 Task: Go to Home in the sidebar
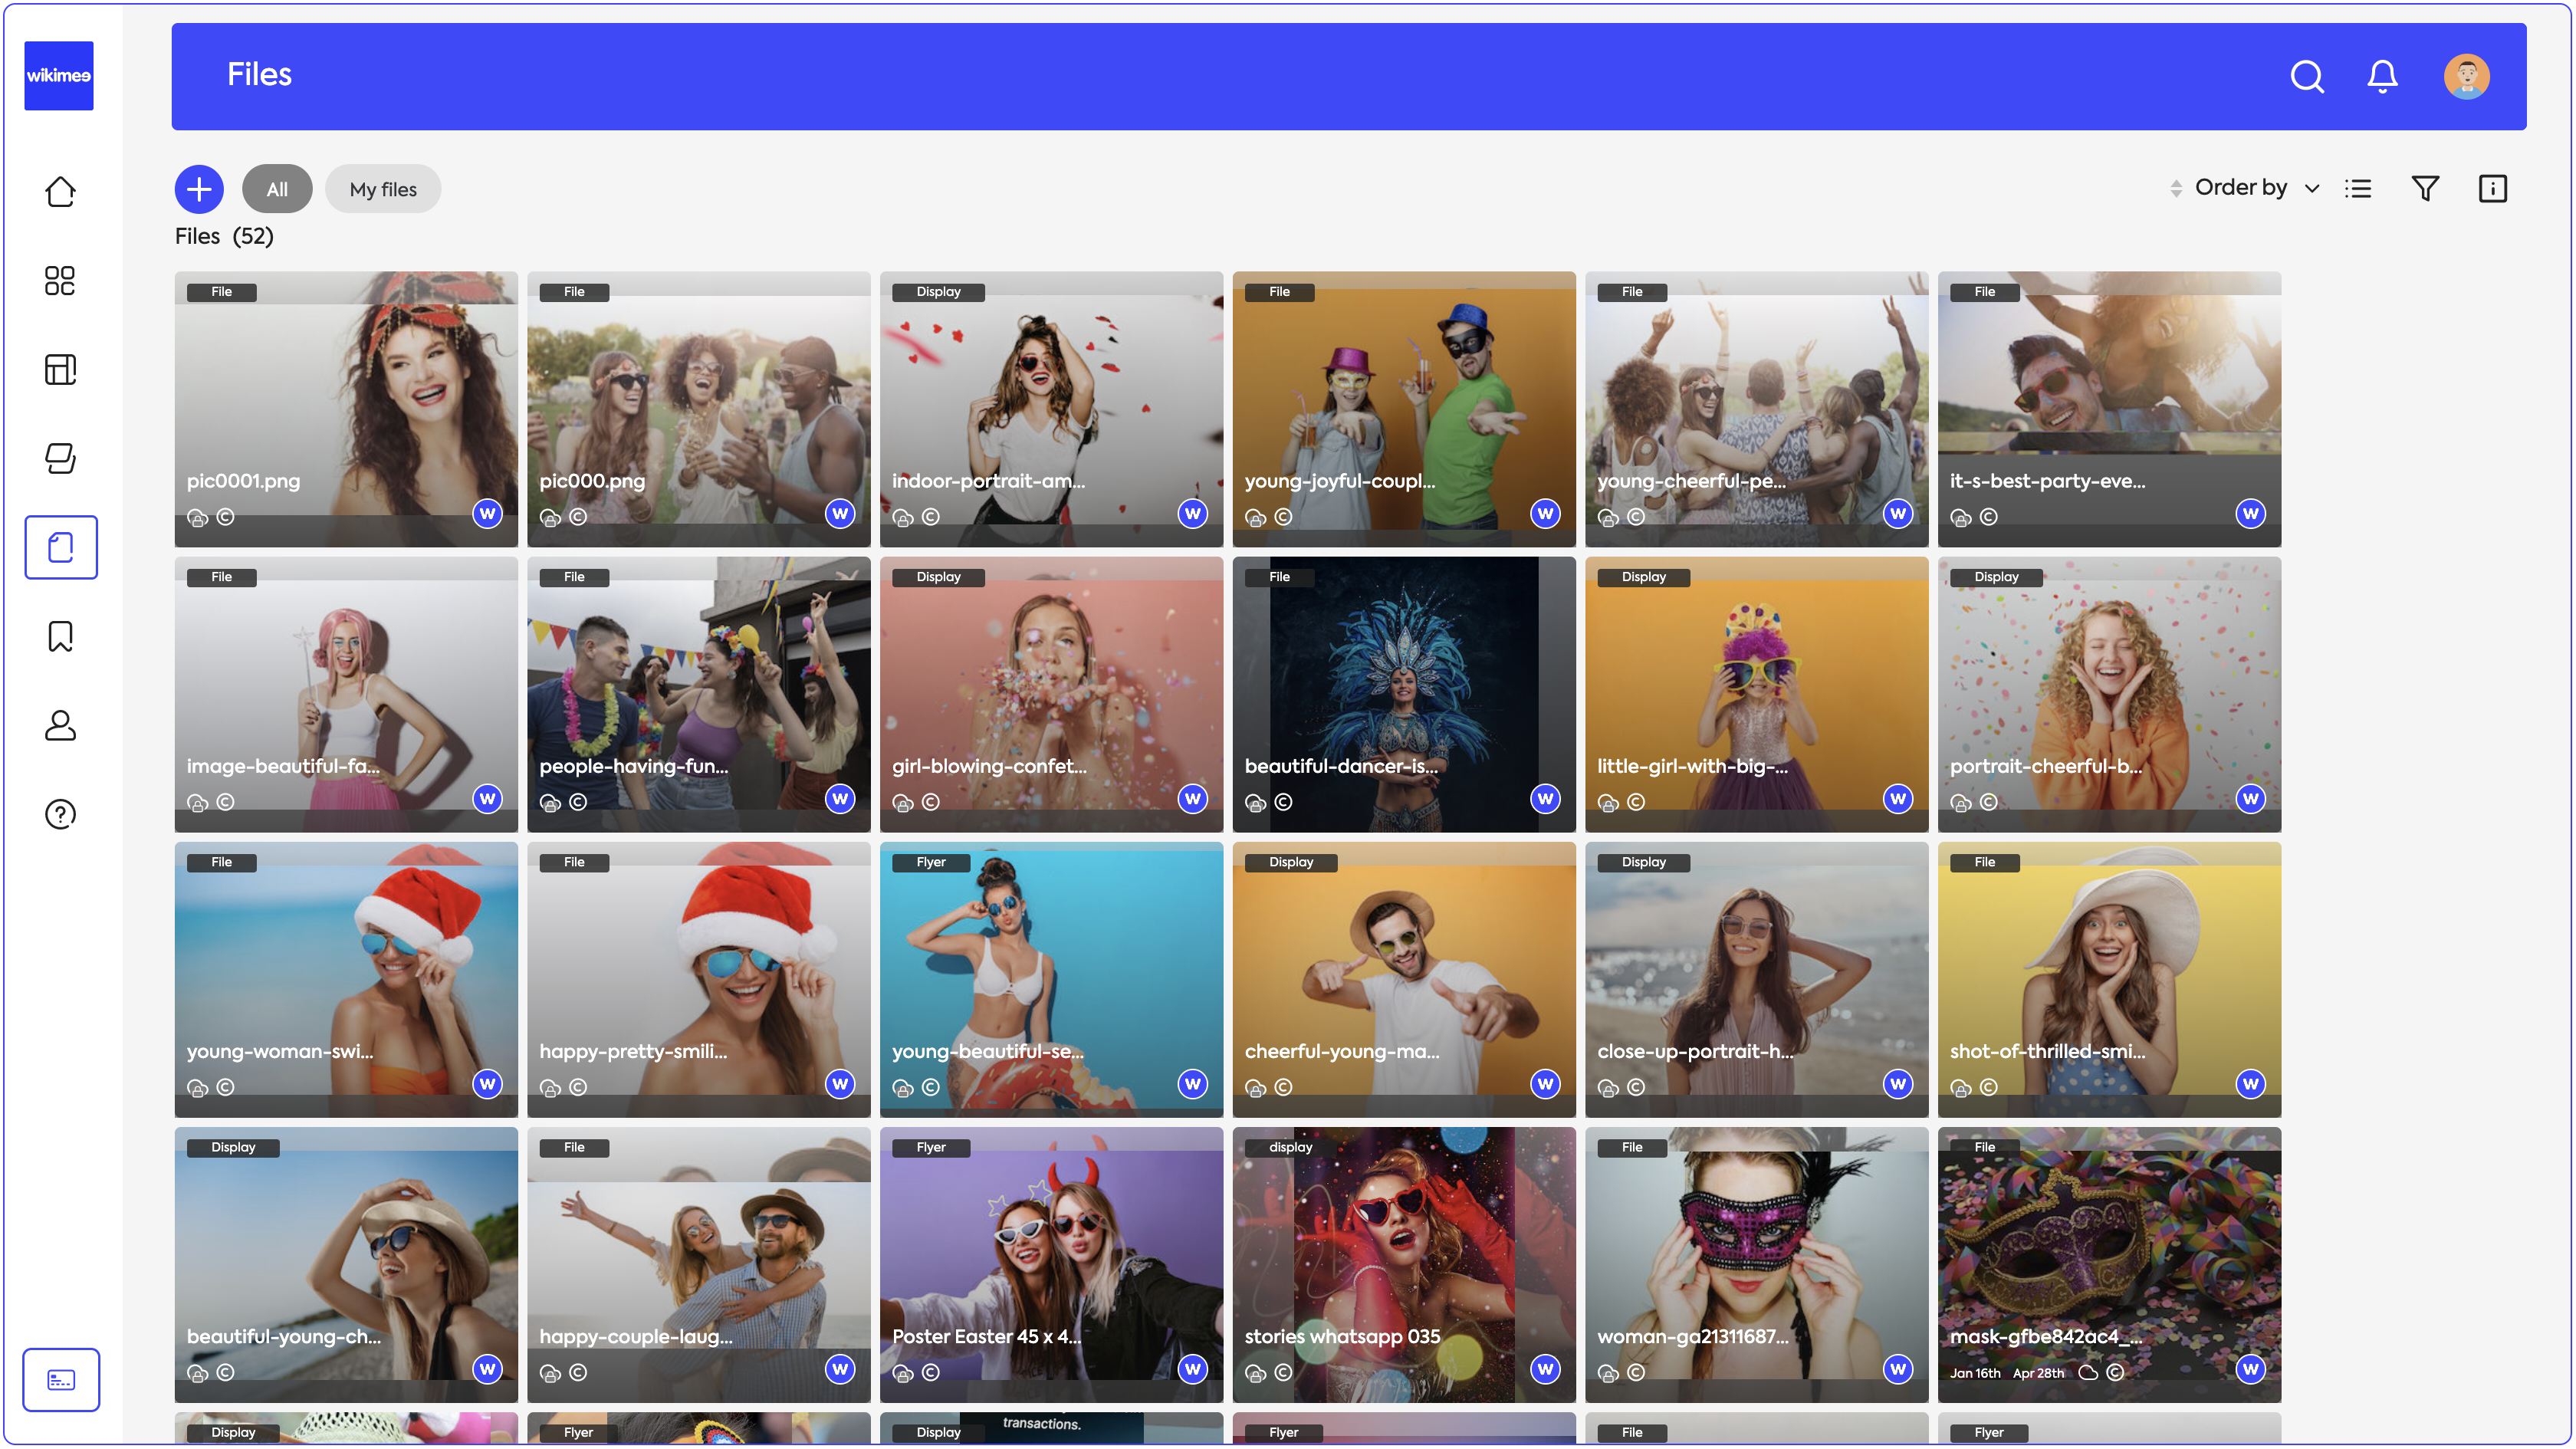60,191
